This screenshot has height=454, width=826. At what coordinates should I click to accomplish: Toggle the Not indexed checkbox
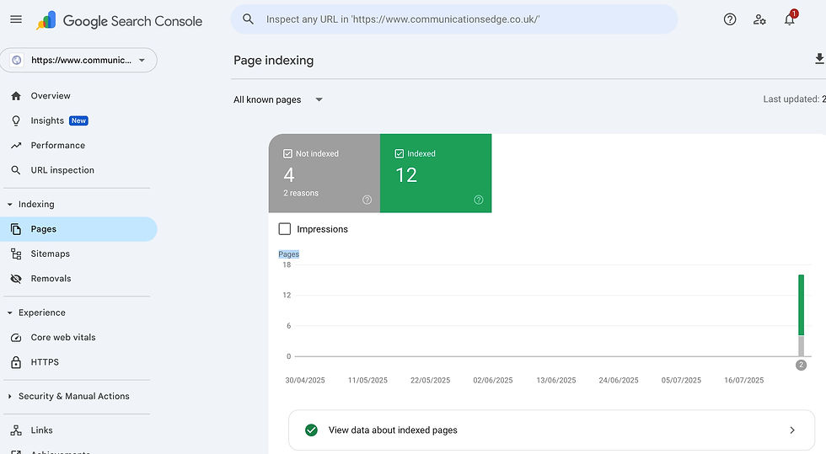[287, 154]
